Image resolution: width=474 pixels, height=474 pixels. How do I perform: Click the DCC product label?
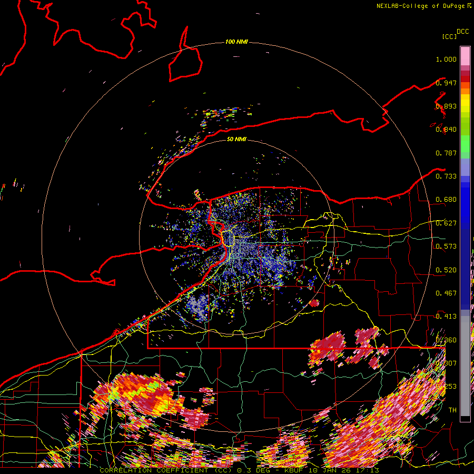pyautogui.click(x=462, y=32)
